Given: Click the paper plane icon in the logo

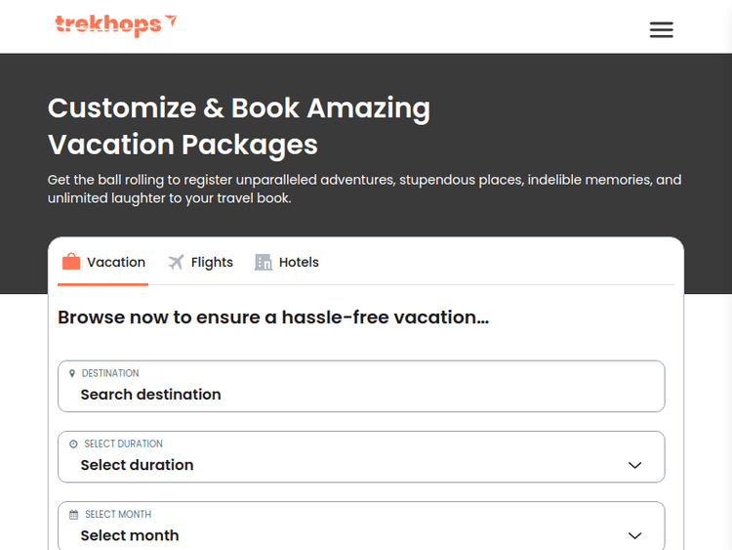Looking at the screenshot, I should (x=172, y=21).
